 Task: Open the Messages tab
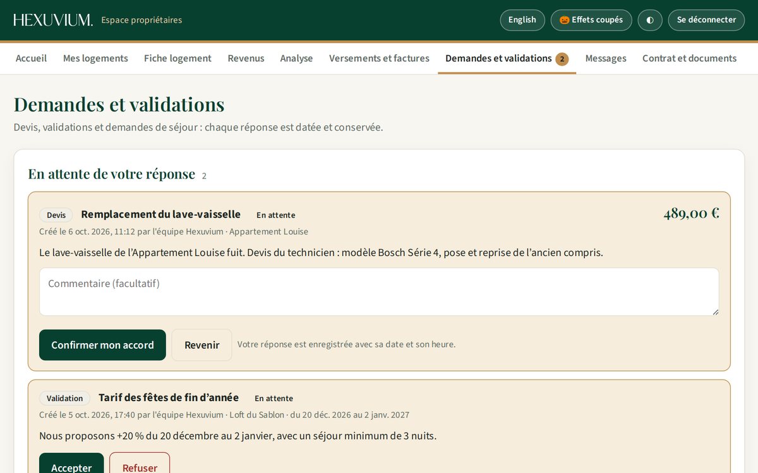(x=606, y=58)
